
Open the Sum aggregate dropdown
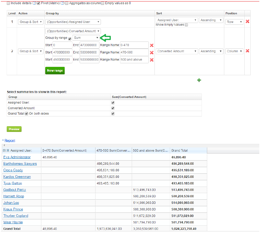(x=86, y=38)
